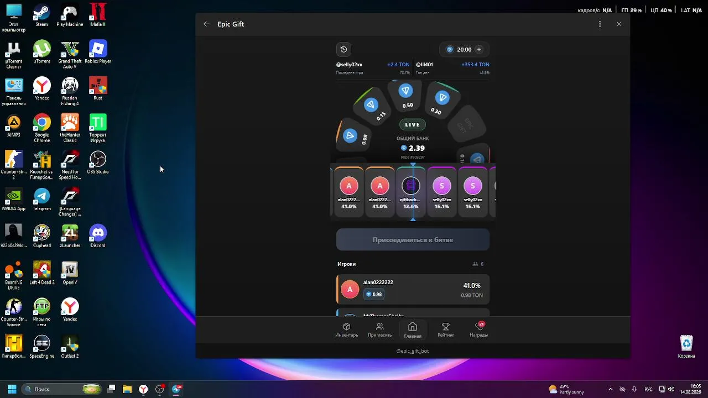
Task: Add TON balance with plus button
Action: [x=479, y=49]
